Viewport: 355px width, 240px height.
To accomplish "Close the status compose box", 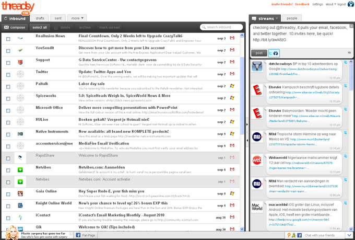I will 351,26.
